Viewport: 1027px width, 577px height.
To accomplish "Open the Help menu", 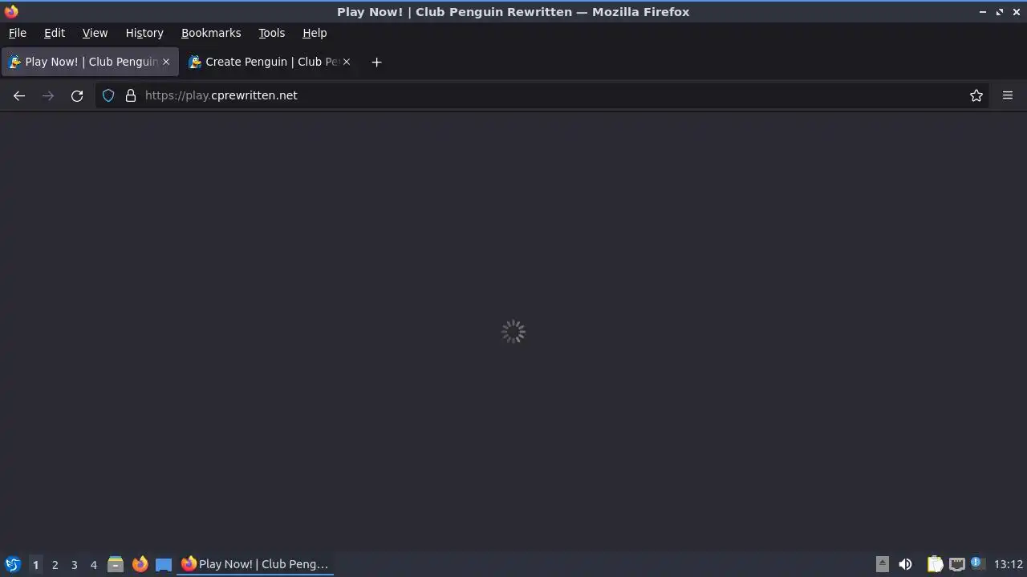I will click(315, 33).
